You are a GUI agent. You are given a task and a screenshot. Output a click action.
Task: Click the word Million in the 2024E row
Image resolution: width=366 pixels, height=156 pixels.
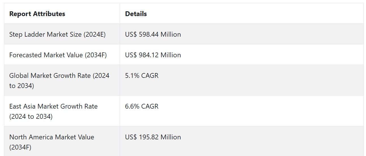click(171, 34)
